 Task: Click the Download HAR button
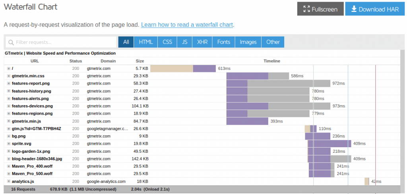pos(374,9)
